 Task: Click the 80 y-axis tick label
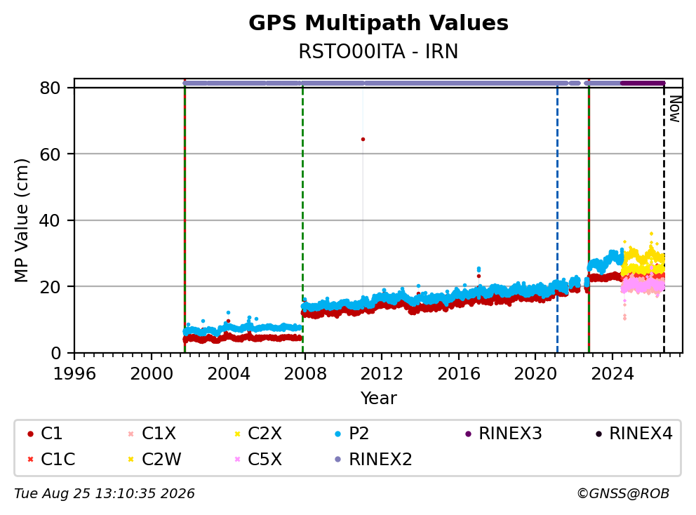50,88
